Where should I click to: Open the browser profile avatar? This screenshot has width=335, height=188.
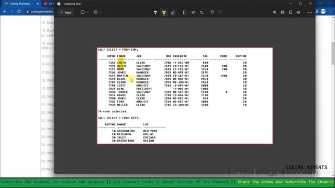pos(323,11)
